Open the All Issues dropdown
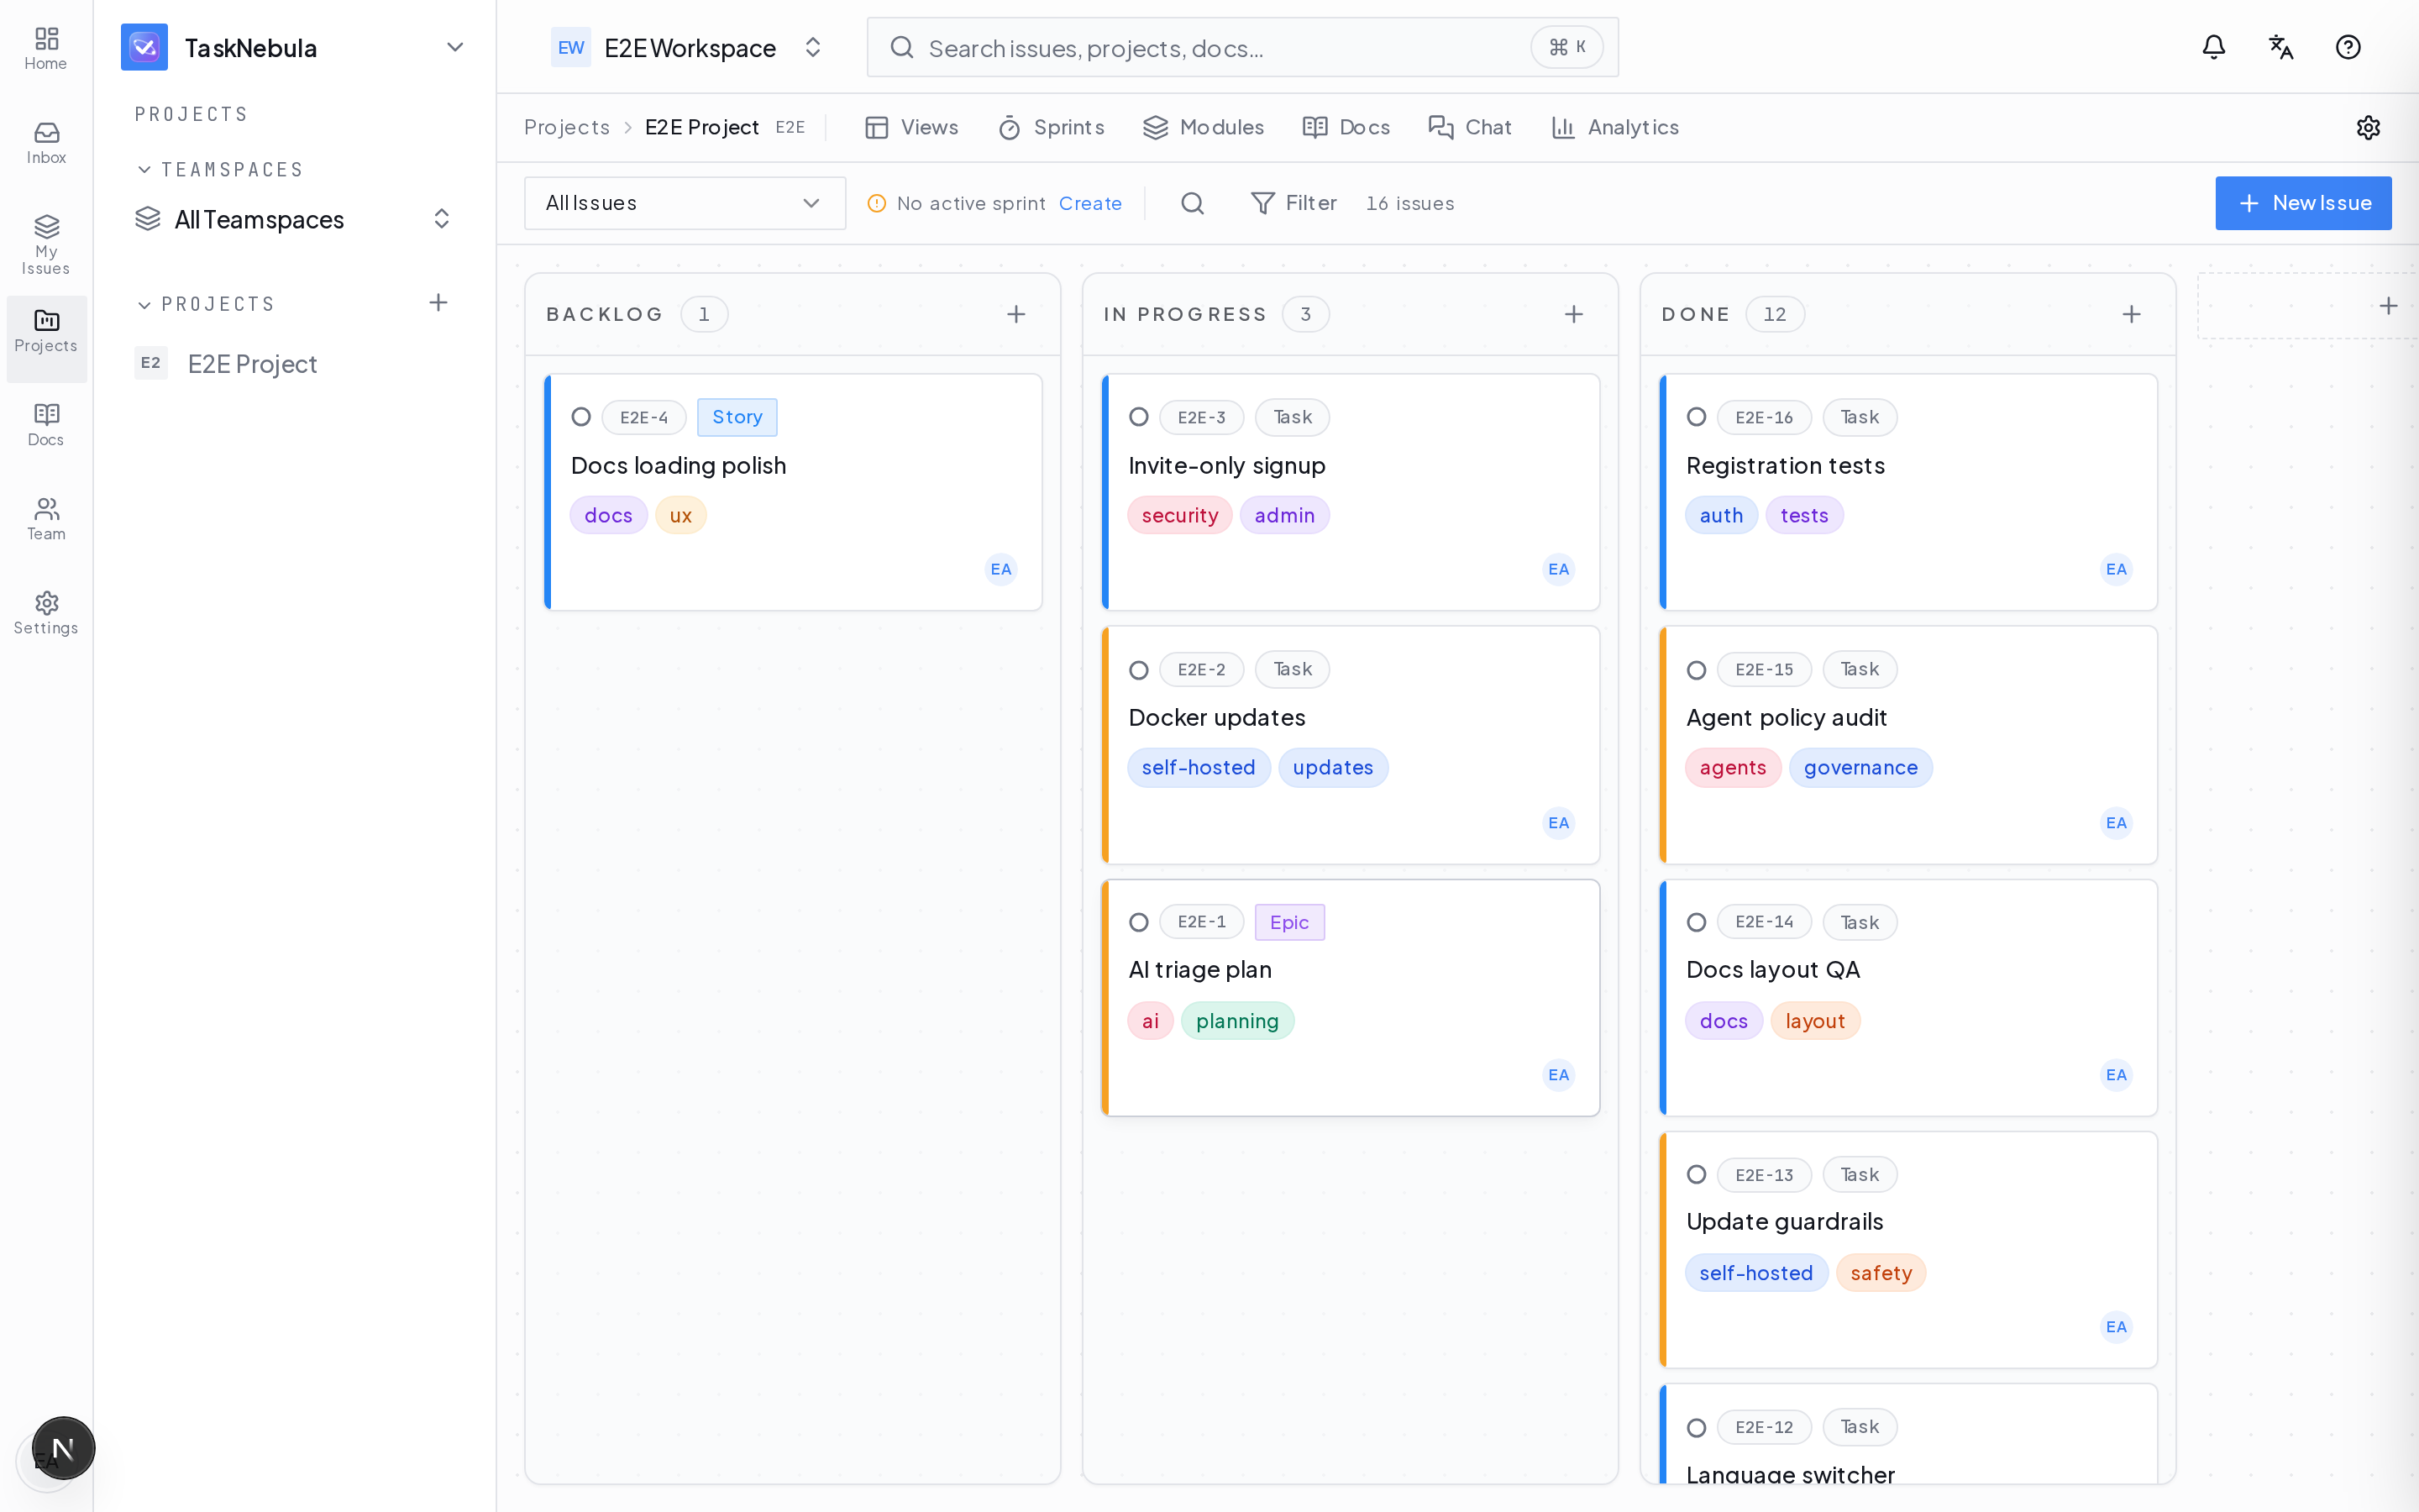The width and height of the screenshot is (2419, 1512). (685, 203)
